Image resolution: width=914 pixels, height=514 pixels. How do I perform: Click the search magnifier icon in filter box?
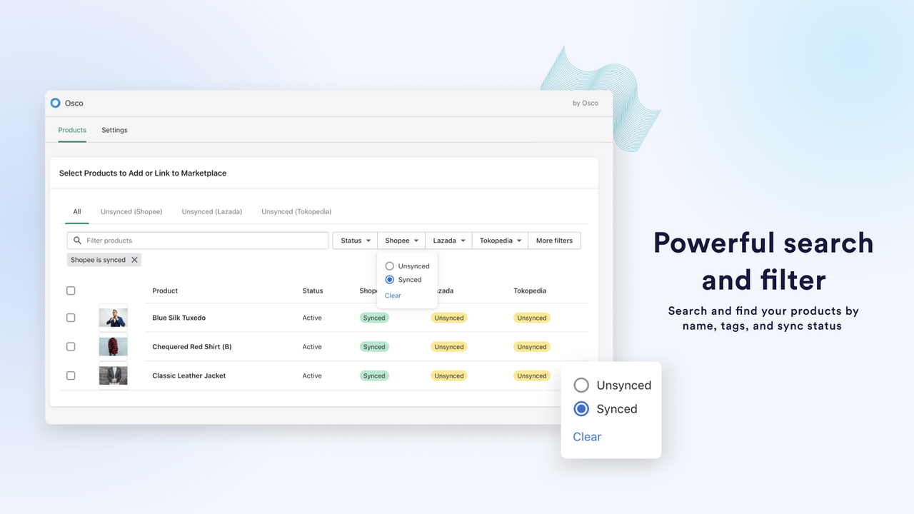[x=78, y=241]
